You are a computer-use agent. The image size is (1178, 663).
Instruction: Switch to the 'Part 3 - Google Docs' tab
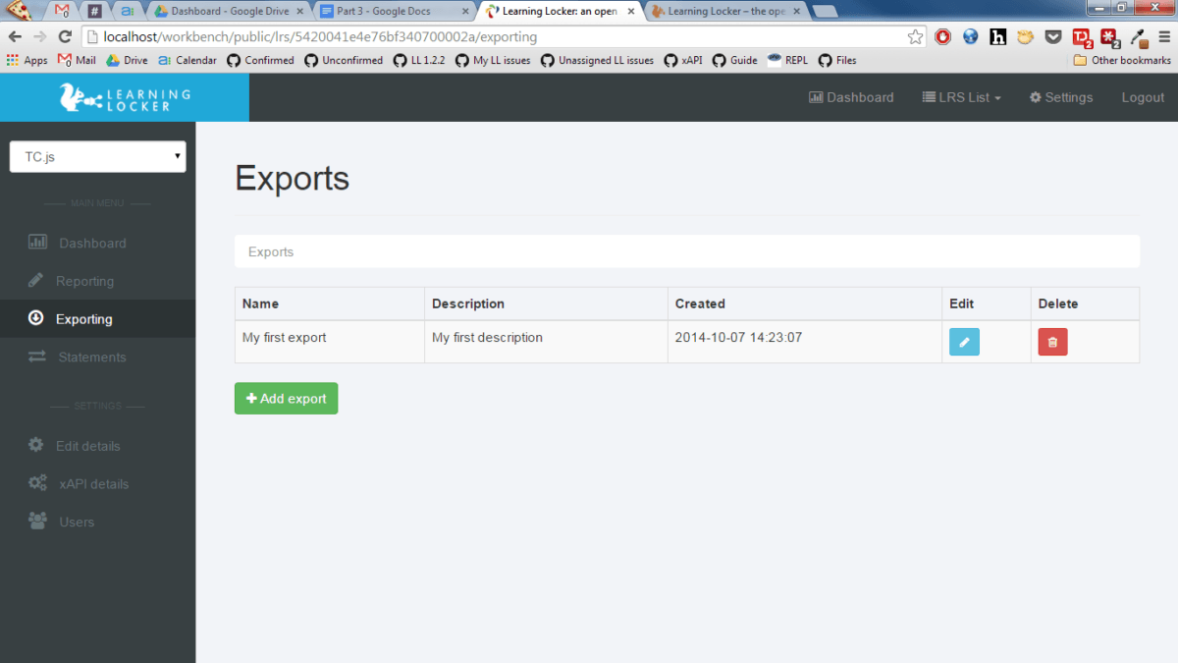point(386,12)
